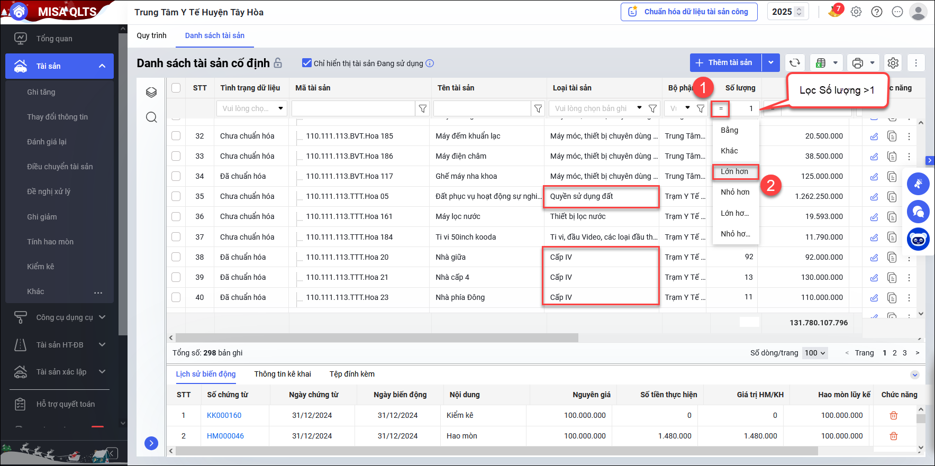Switch to the Thông tin kê khai tab

(283, 374)
